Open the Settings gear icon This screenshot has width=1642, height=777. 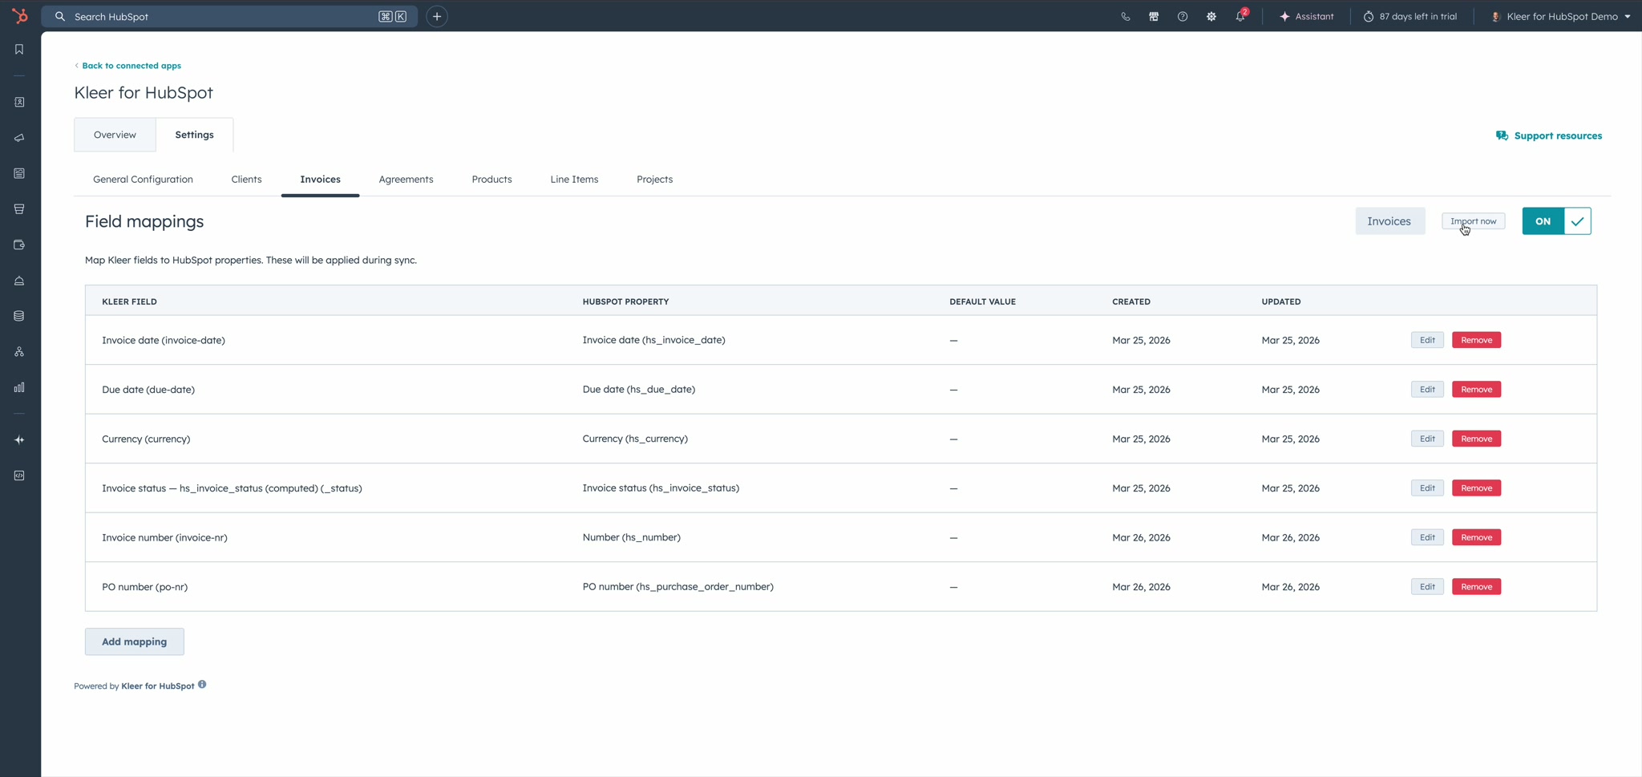pos(1211,16)
